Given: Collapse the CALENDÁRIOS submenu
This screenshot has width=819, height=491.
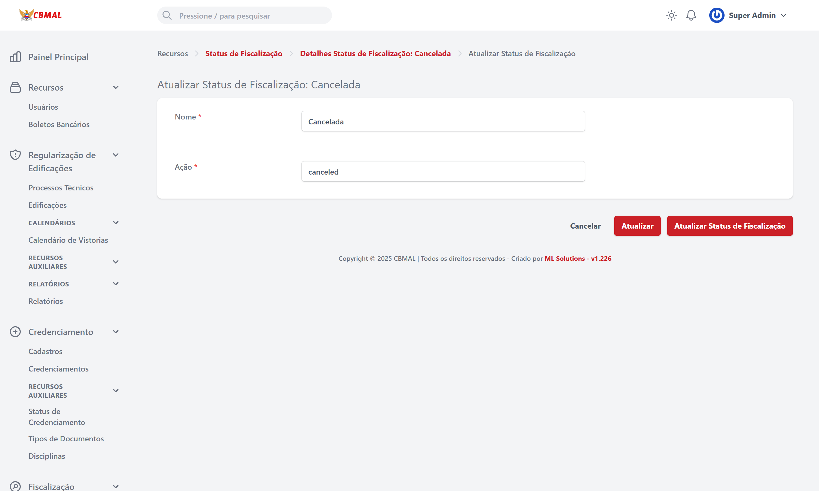Looking at the screenshot, I should click(x=115, y=223).
